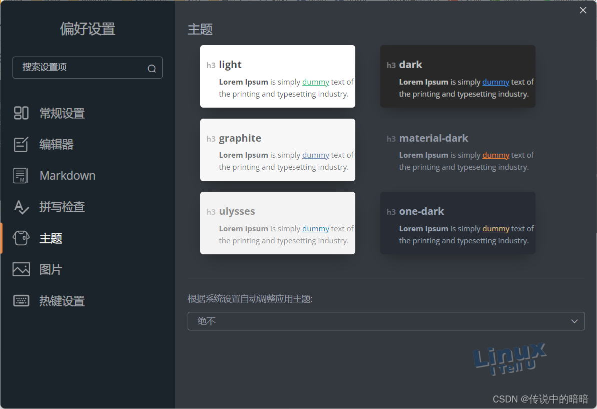Choose the dark theme card
597x409 pixels.
[458, 76]
